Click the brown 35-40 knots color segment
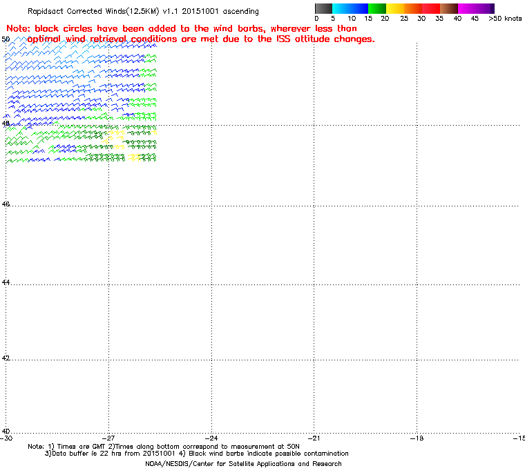525x475 pixels. point(449,8)
